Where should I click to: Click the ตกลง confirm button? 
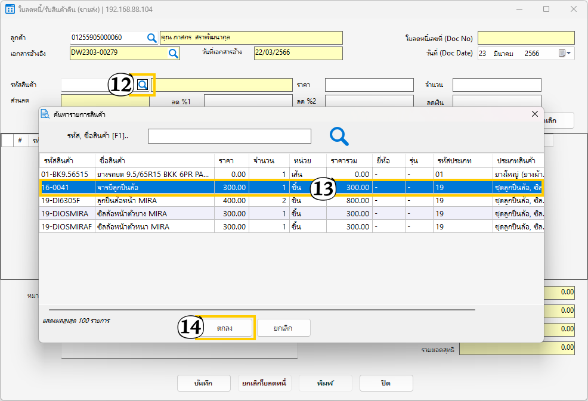pos(225,328)
